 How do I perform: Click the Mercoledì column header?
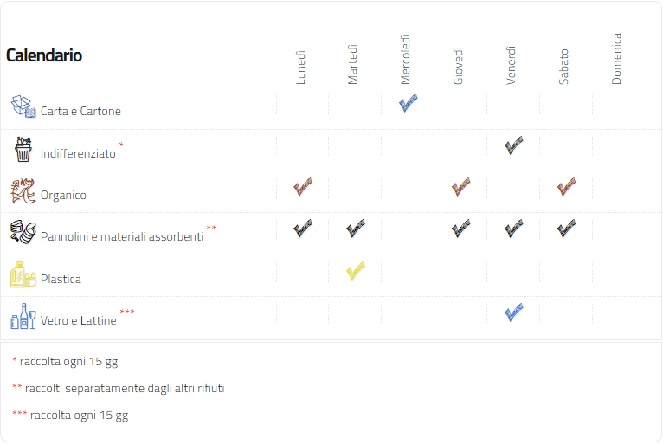click(405, 60)
